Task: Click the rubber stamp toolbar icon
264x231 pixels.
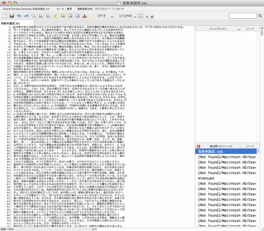Action: click(85, 16)
